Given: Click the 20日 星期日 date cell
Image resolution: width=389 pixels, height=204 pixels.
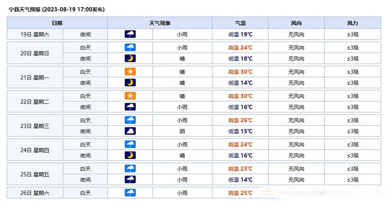Looking at the screenshot, I should coord(35,53).
